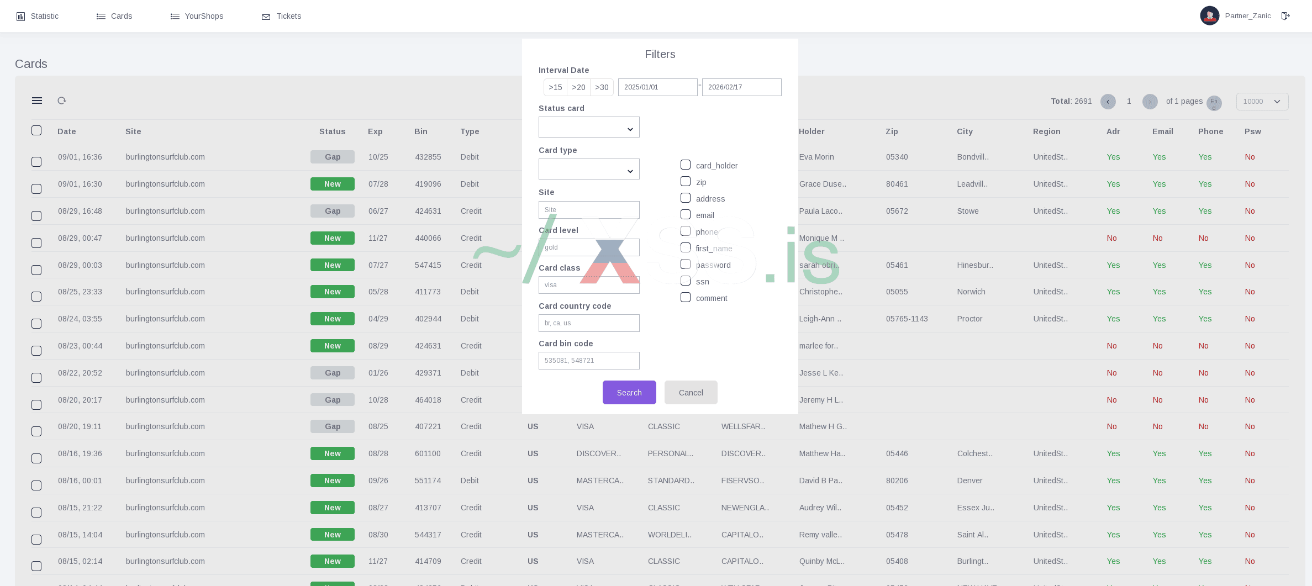Enable the ssn filter checkbox
Screen dimensions: 1312x586
click(x=686, y=281)
